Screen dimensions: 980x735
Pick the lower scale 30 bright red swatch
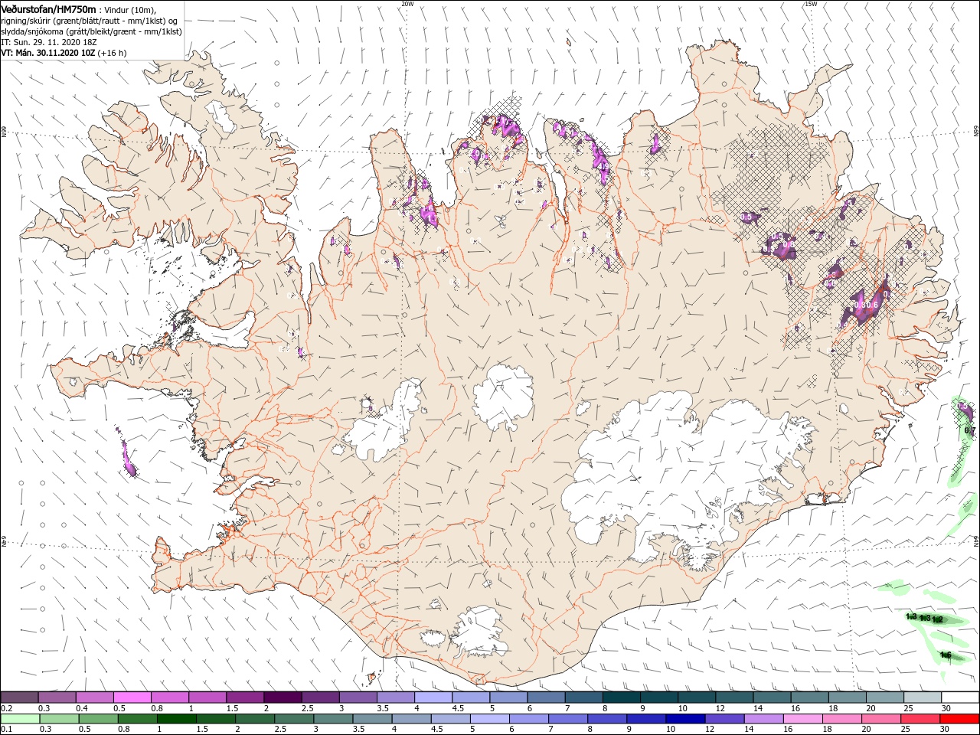click(x=959, y=719)
